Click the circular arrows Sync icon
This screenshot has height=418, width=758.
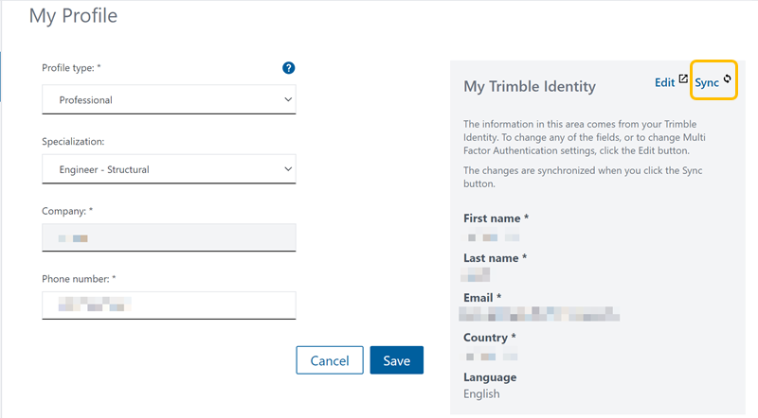[728, 80]
